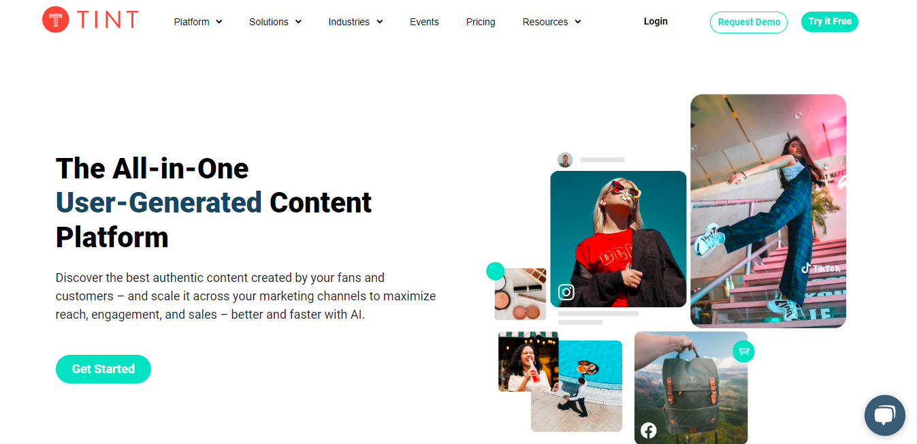This screenshot has width=917, height=444.
Task: Click the small user avatar above the photo
Action: tap(565, 160)
